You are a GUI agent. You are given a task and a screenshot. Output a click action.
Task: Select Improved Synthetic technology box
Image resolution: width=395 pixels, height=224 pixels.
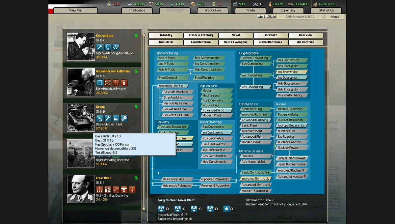click(x=255, y=179)
